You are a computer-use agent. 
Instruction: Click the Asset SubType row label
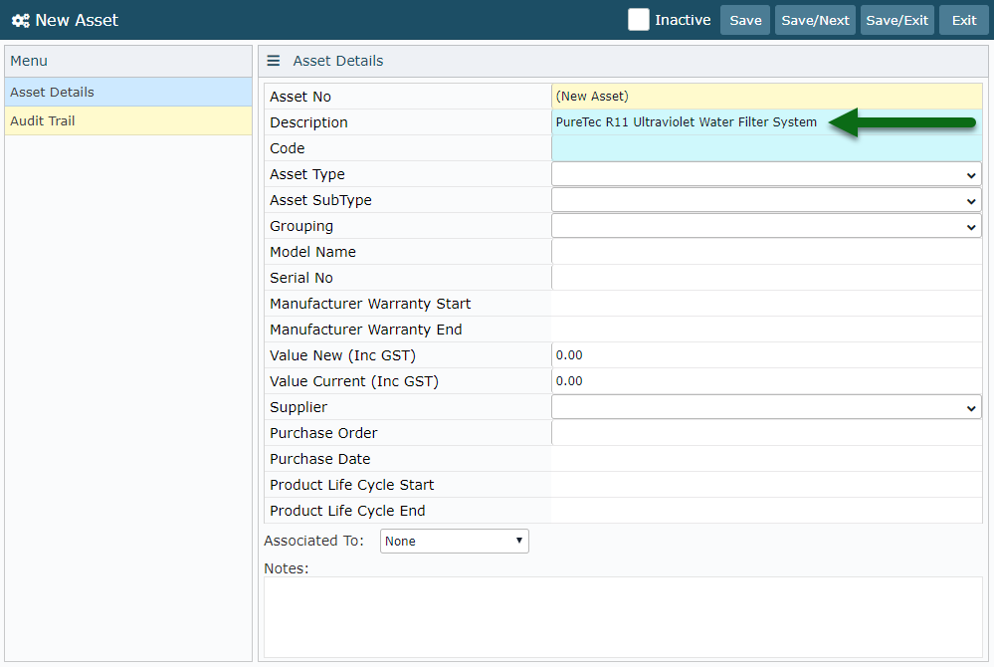(x=320, y=200)
